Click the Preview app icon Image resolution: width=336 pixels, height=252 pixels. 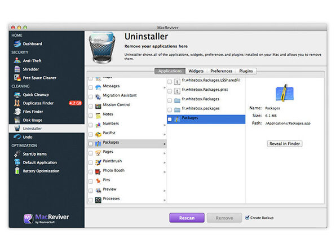click(98, 191)
